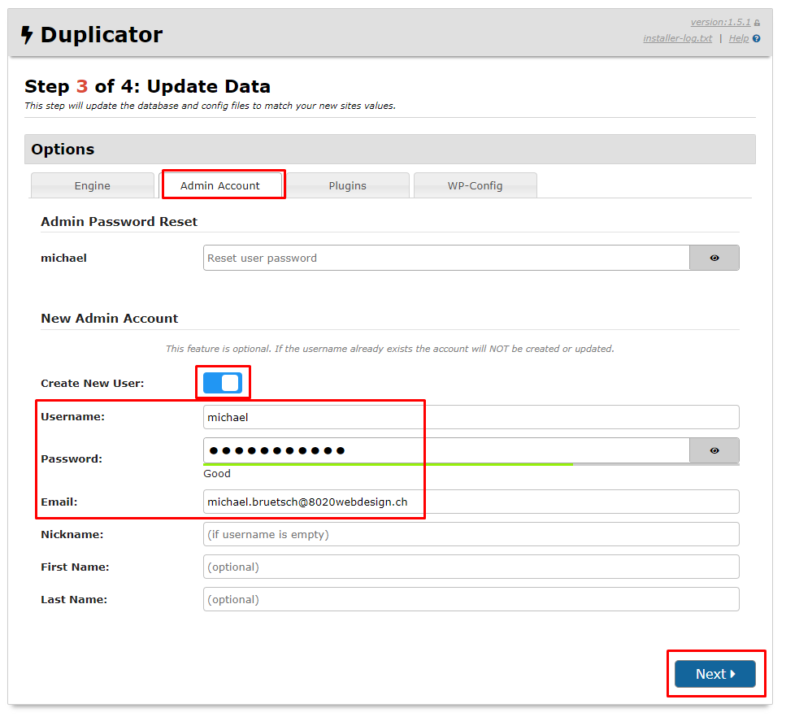Click the Next button

tap(714, 674)
